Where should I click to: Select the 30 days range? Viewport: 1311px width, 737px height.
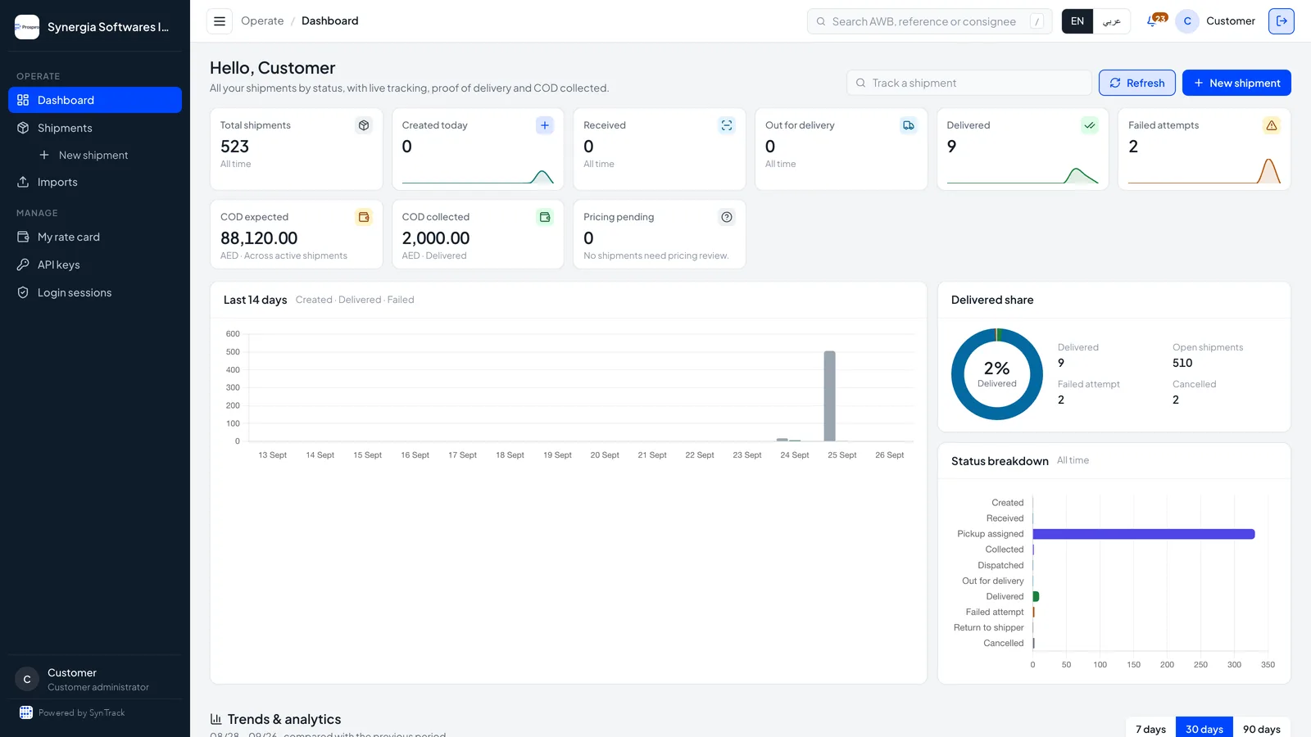[x=1204, y=729]
